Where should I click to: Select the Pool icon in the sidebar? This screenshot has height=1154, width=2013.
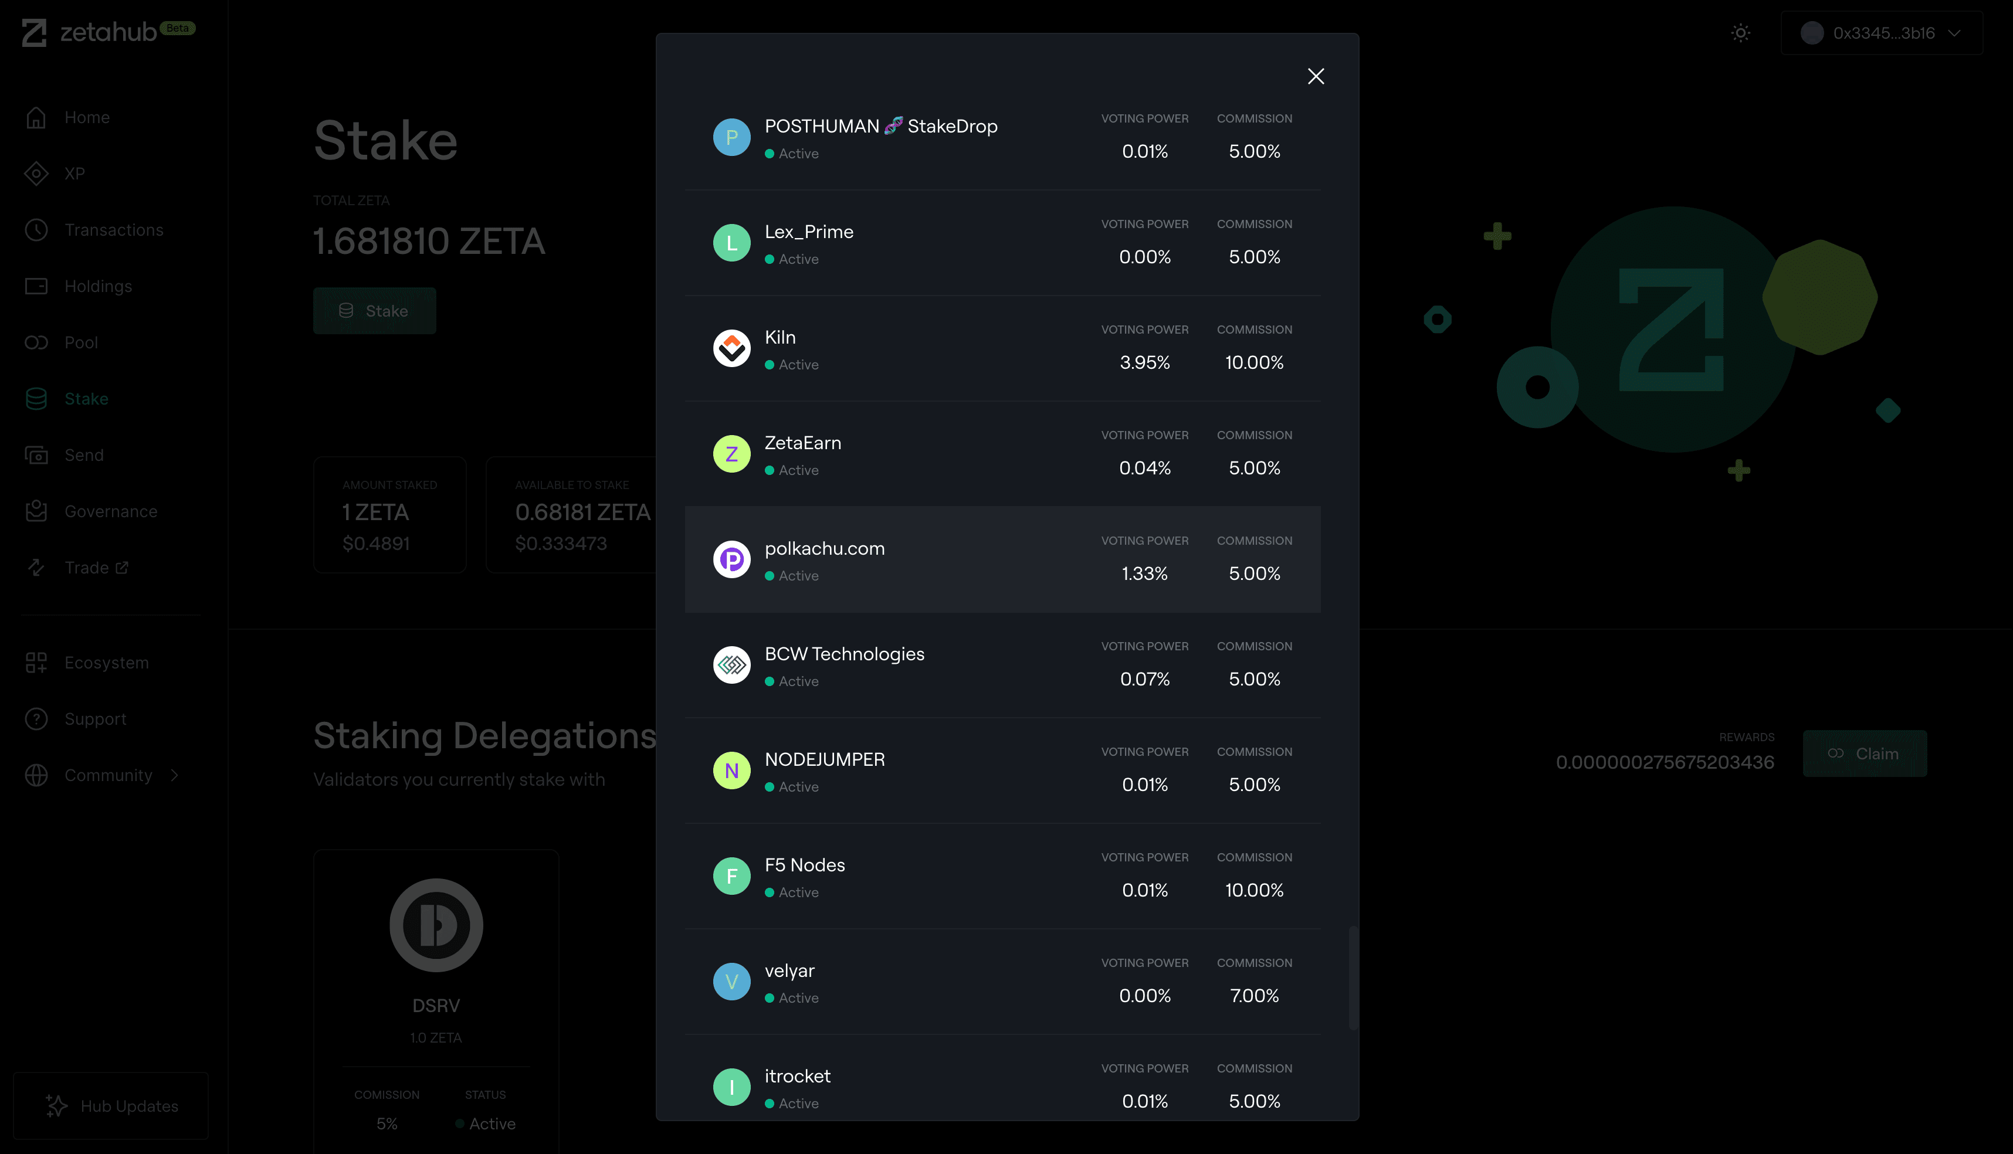pos(36,342)
